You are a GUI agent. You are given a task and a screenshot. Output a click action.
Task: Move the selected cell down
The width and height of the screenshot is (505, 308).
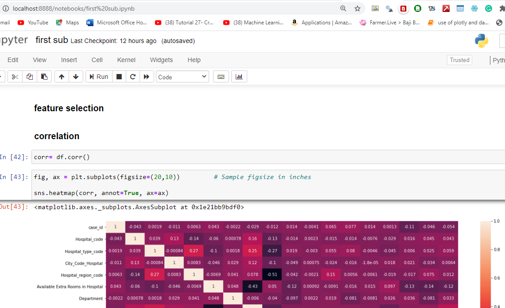[x=76, y=77]
